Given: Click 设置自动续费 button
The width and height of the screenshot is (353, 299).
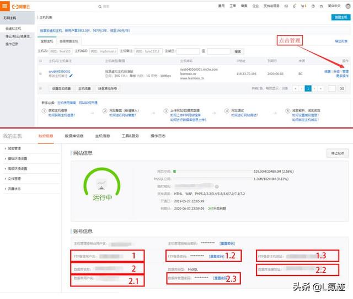Looking at the screenshot, I should coord(61,88).
